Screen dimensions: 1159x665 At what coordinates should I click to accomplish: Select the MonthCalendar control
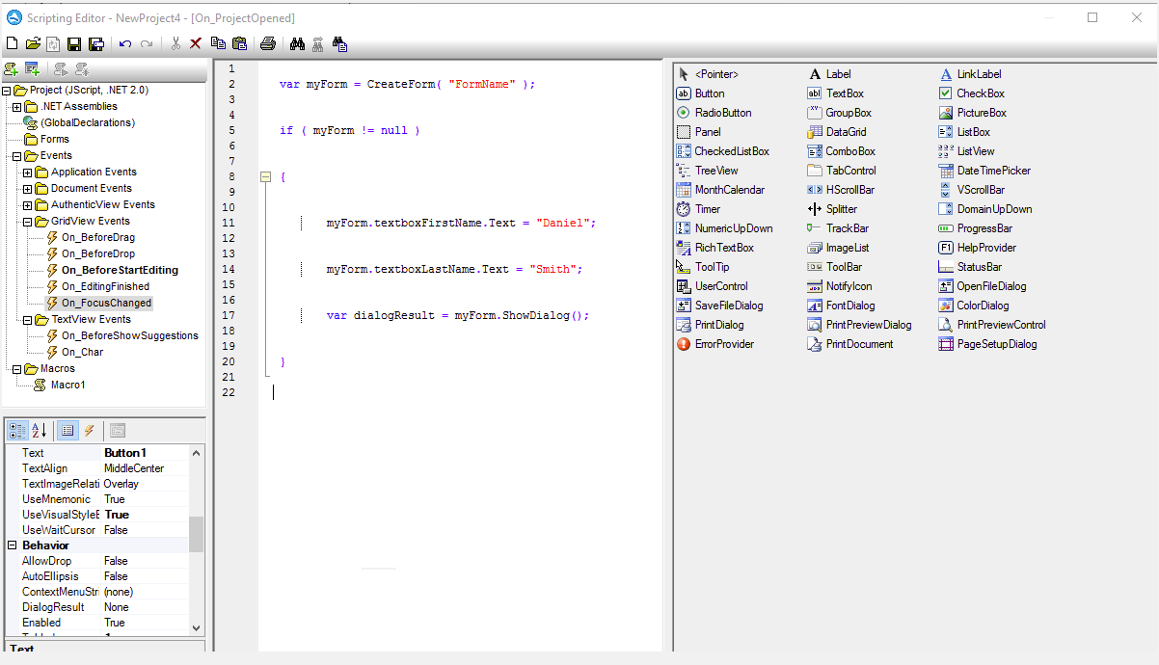(721, 190)
